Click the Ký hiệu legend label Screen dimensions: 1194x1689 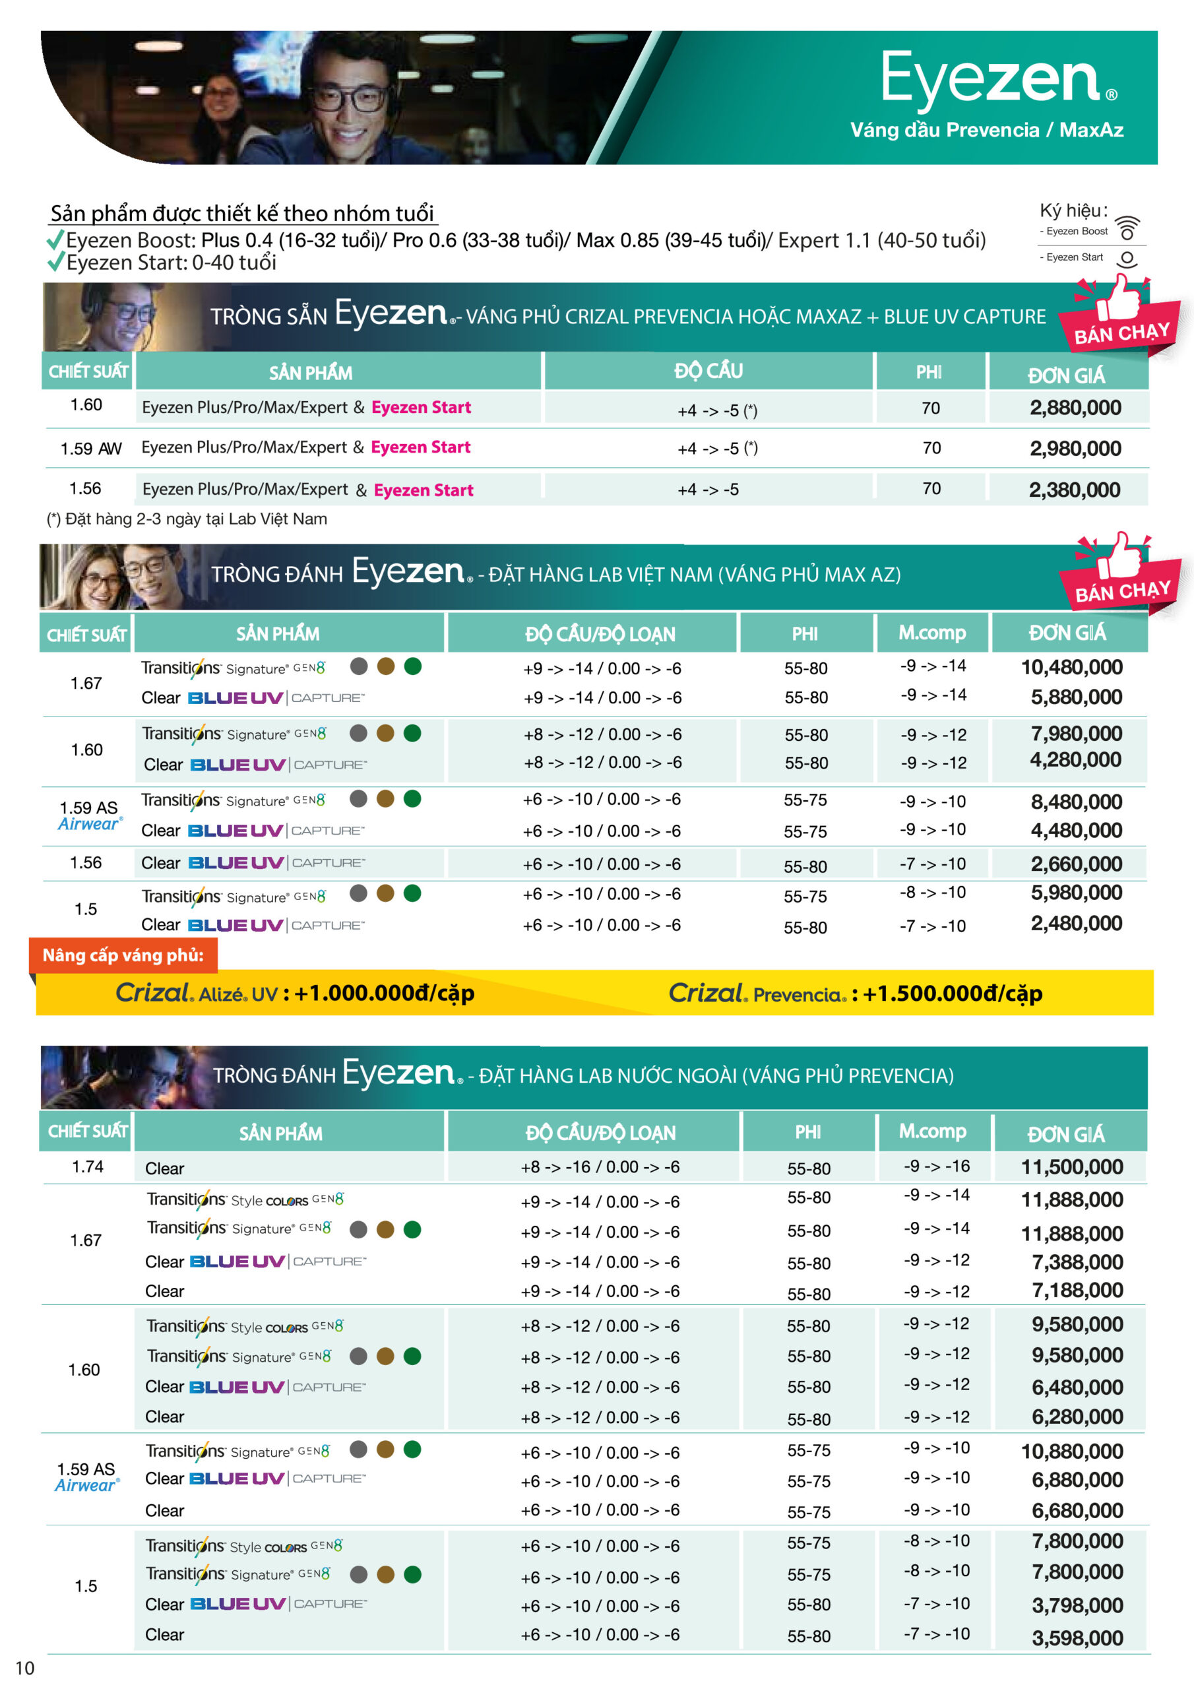(x=1073, y=210)
